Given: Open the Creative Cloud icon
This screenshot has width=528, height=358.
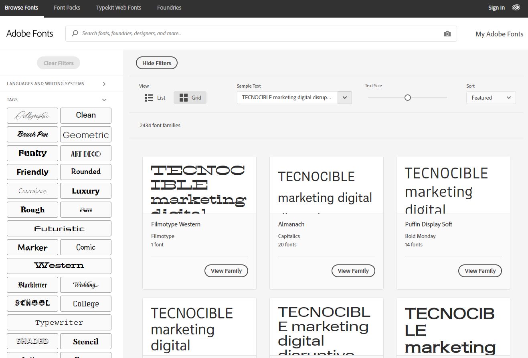Looking at the screenshot, I should click(516, 8).
